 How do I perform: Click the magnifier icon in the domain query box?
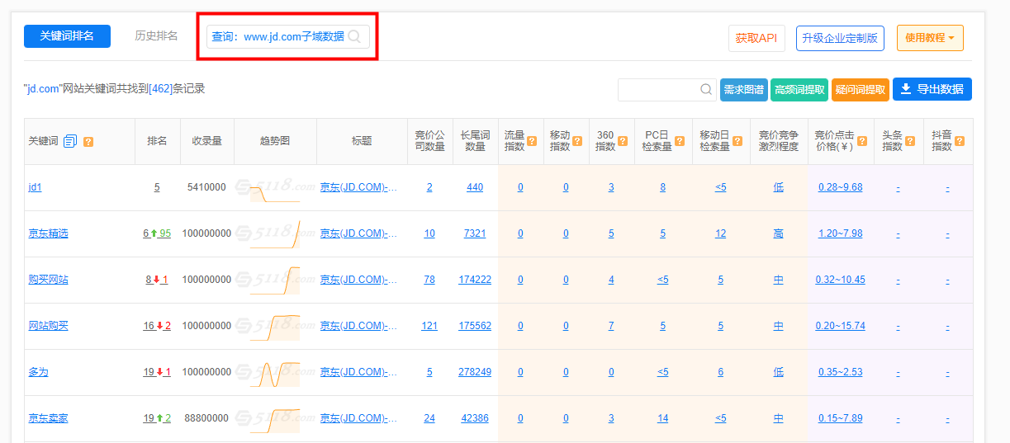coord(354,36)
